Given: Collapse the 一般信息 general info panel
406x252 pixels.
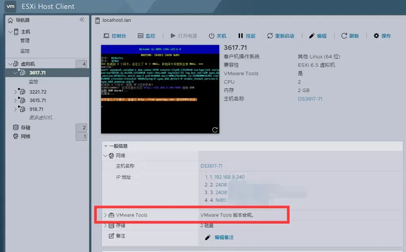Looking at the screenshot, I should coord(105,145).
